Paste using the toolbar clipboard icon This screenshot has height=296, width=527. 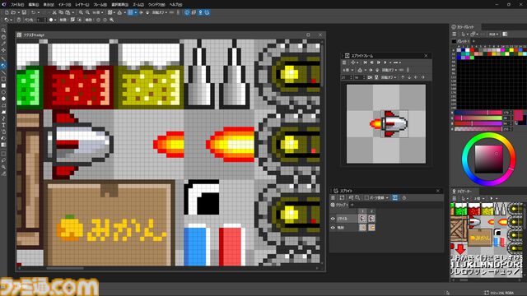[68, 12]
